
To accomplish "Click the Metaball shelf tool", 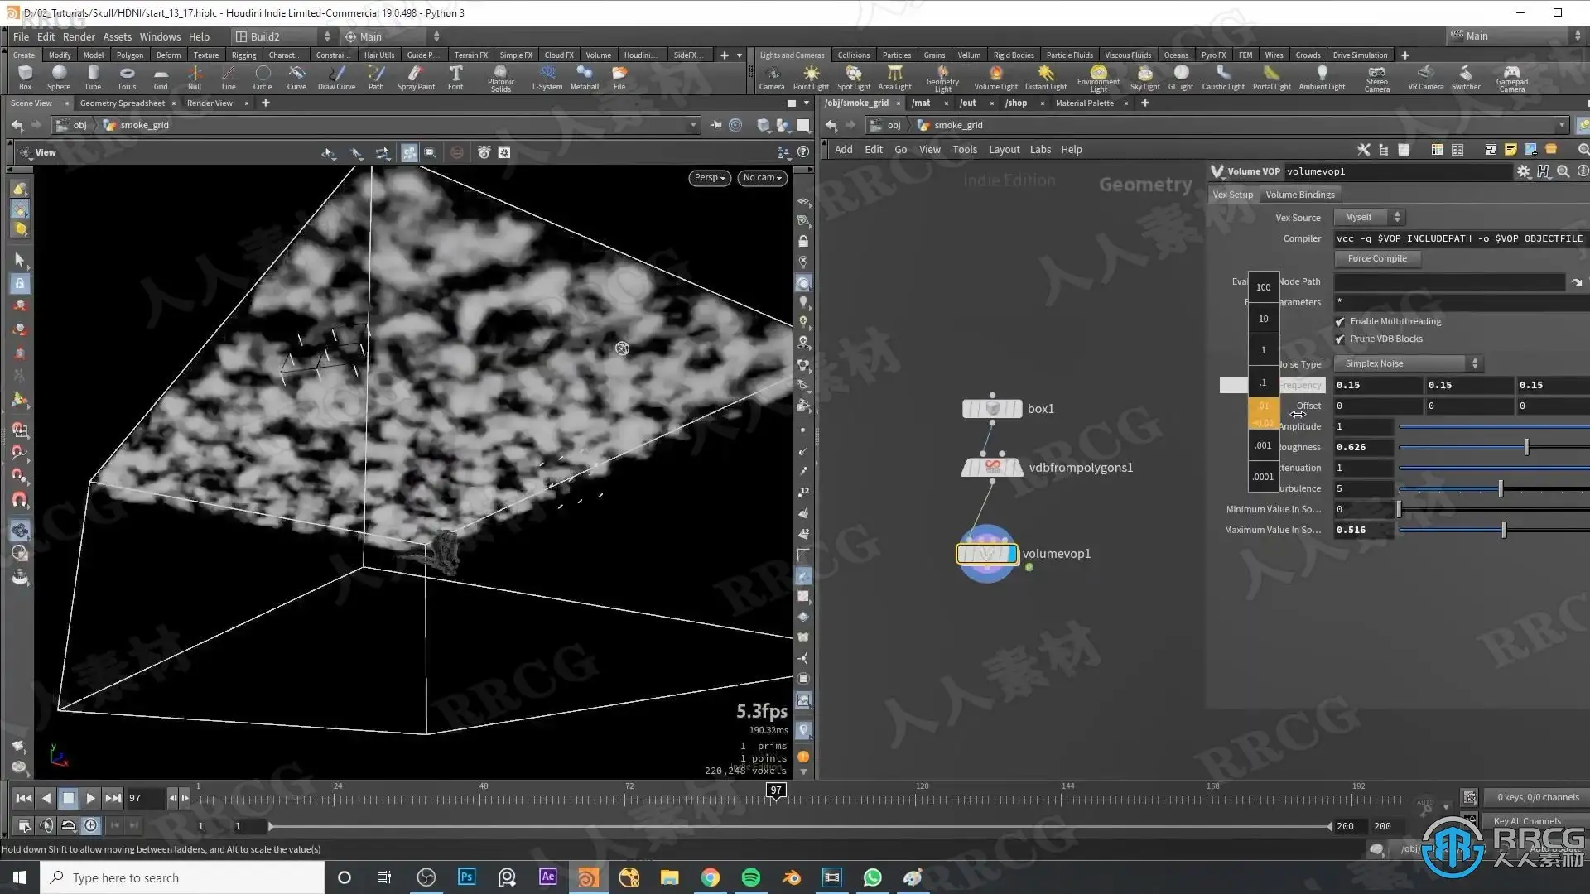I will point(584,76).
